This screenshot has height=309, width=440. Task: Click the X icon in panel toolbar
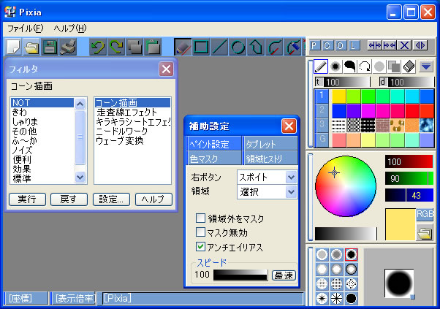404,45
